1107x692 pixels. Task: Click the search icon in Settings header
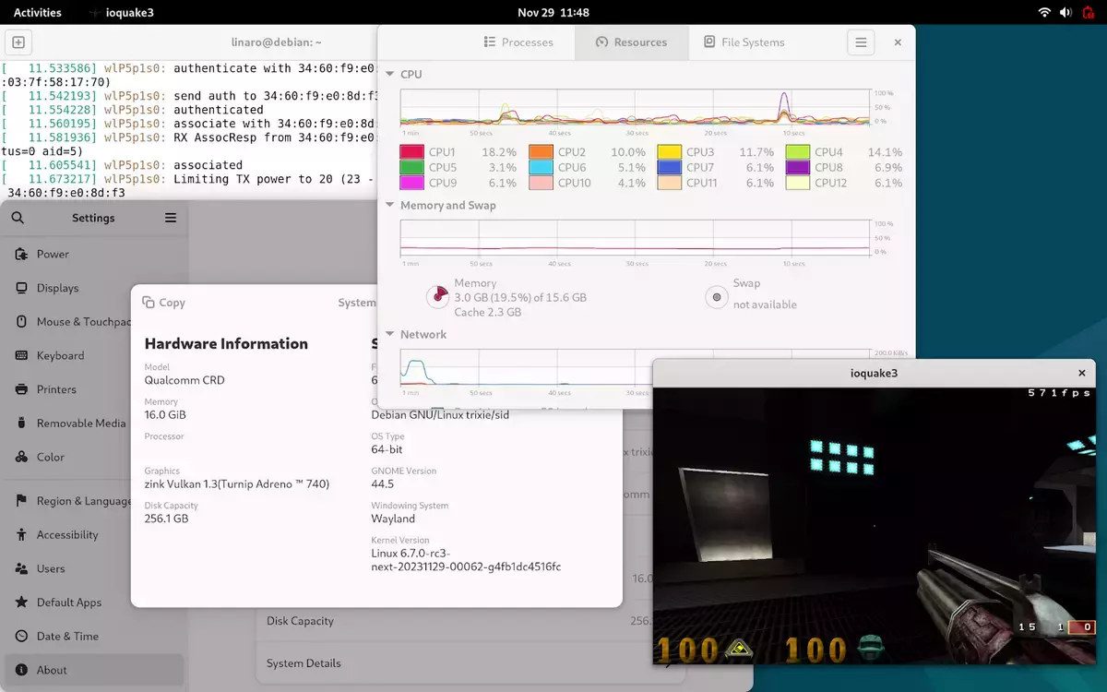[18, 218]
